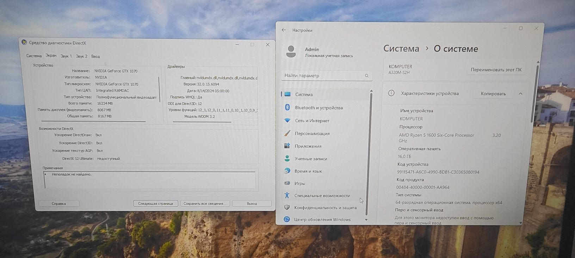The height and width of the screenshot is (258, 575).
Task: Click the info icon beside Характеристики устройства
Action: coord(391,93)
